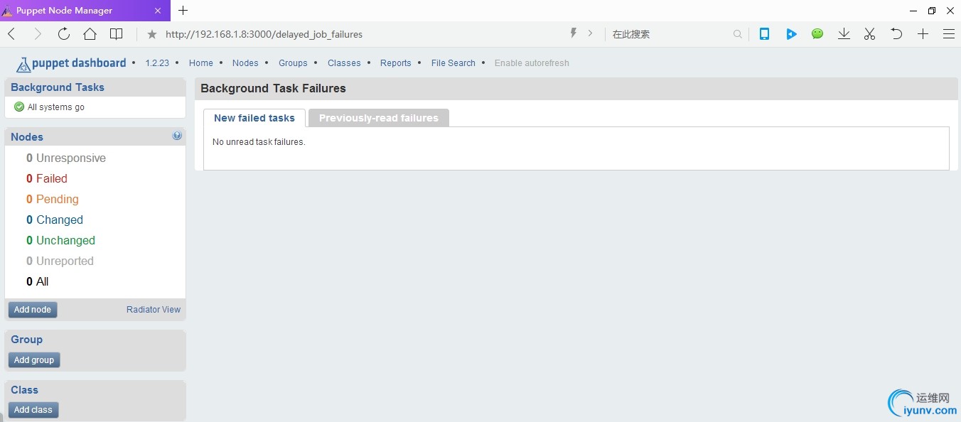This screenshot has width=961, height=422.
Task: Open the Class sidebar heading
Action: click(x=24, y=390)
